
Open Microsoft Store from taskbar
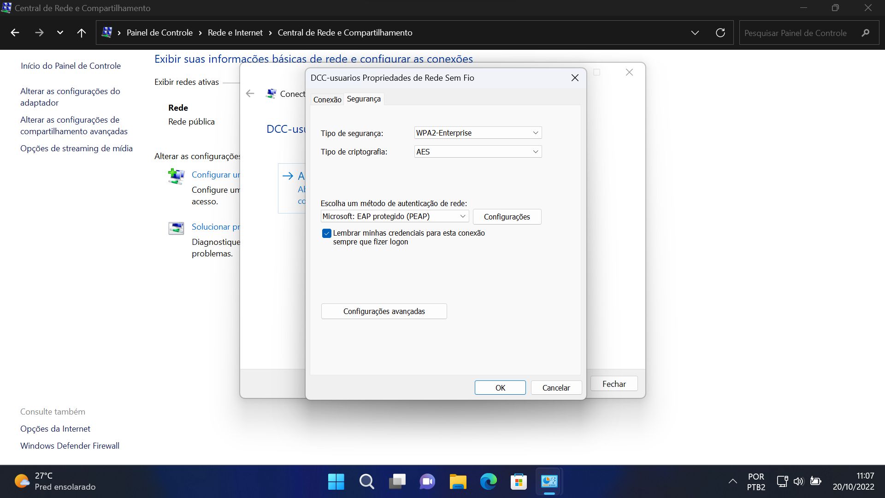519,482
